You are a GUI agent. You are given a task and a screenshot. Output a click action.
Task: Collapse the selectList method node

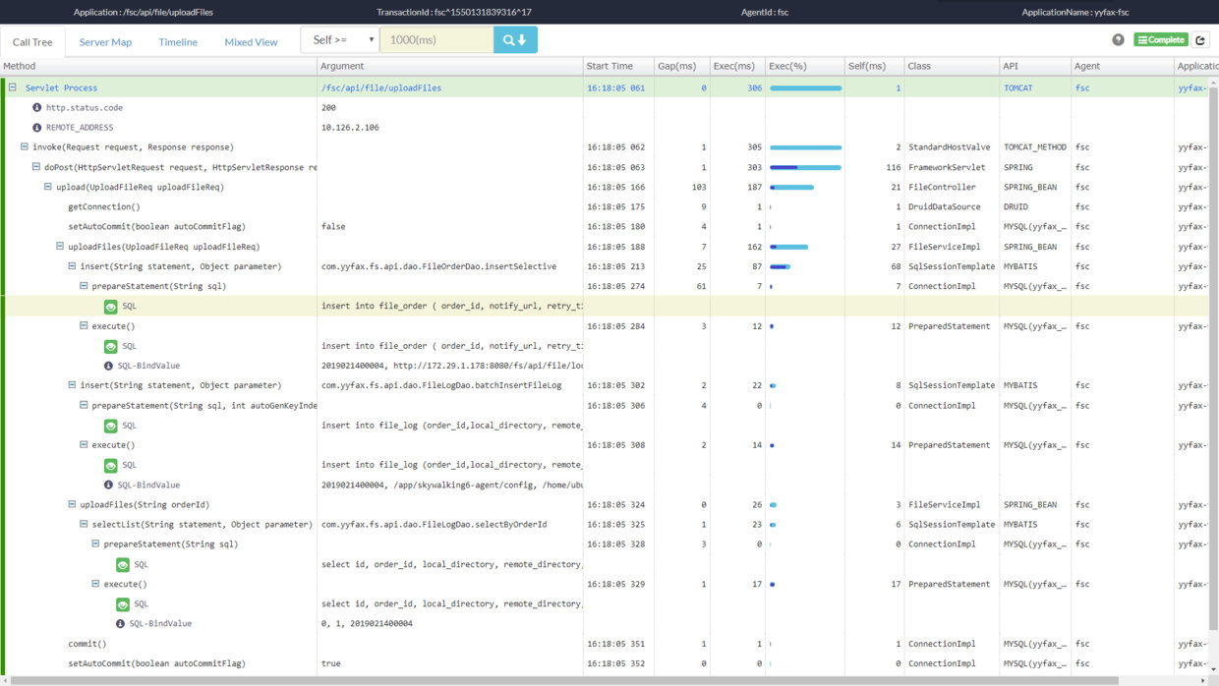click(x=84, y=525)
